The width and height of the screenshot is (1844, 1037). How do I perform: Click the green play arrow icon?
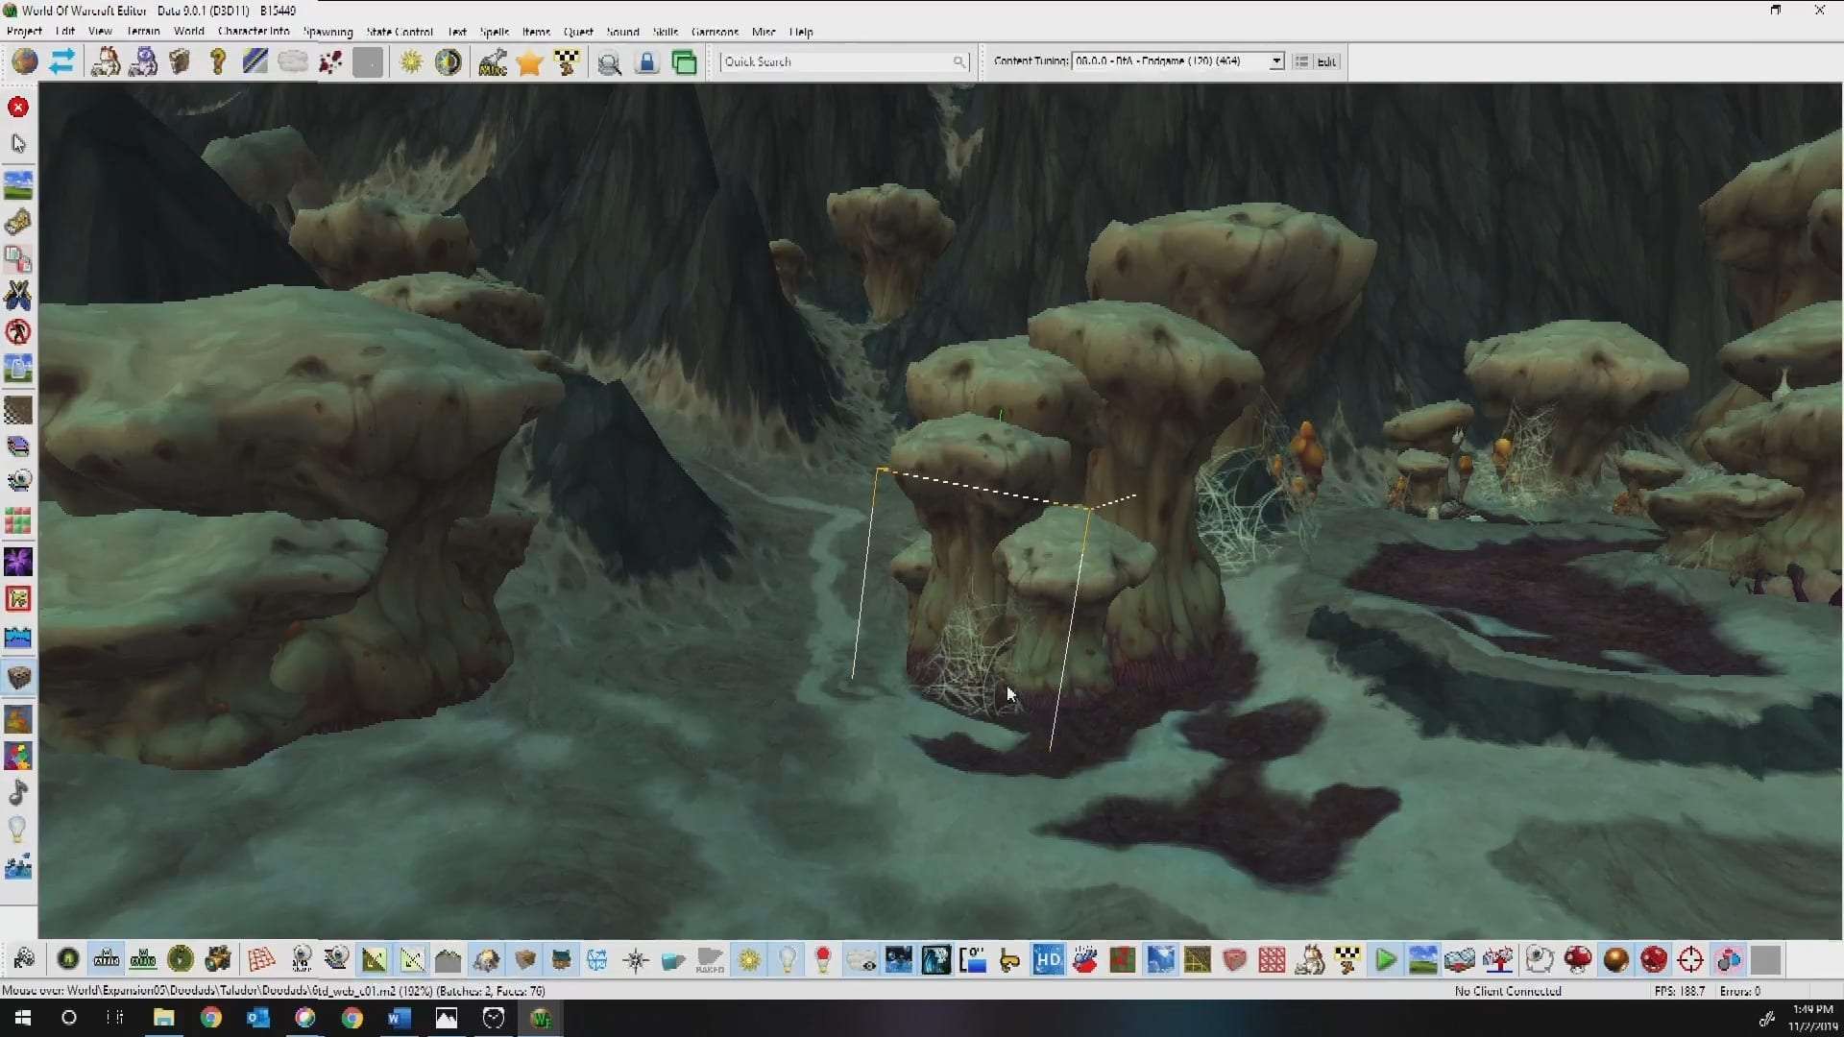pos(1385,959)
